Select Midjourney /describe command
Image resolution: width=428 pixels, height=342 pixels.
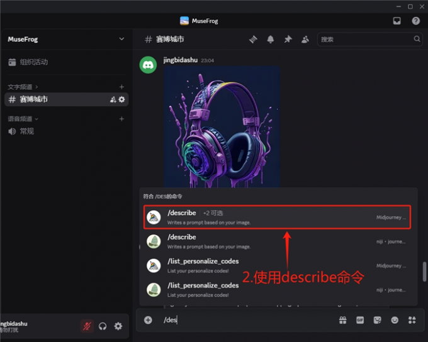pos(277,217)
